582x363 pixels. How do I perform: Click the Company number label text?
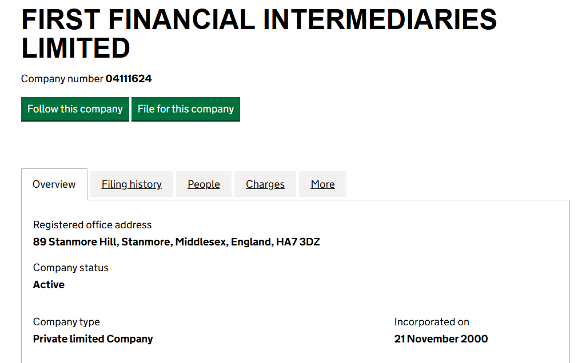click(62, 79)
